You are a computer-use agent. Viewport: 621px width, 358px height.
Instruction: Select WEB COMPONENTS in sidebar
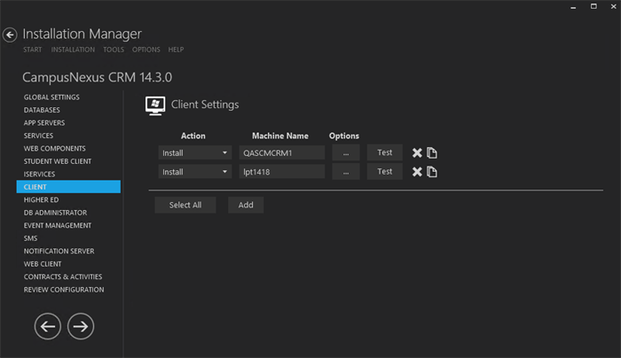pos(54,148)
